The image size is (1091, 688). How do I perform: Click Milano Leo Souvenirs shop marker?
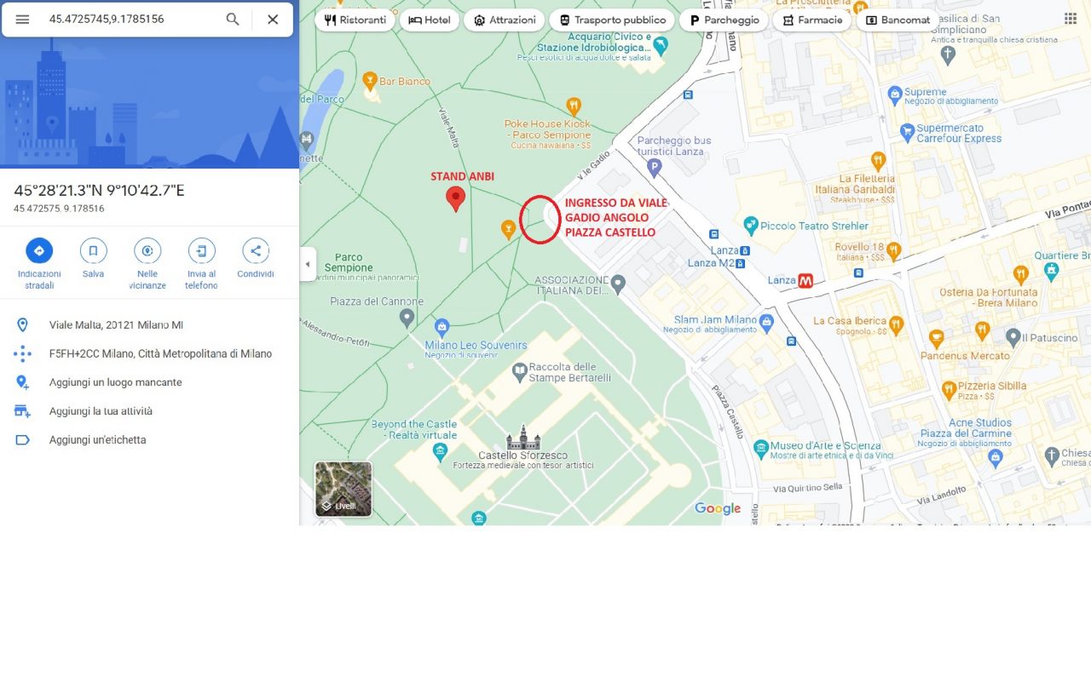click(442, 327)
